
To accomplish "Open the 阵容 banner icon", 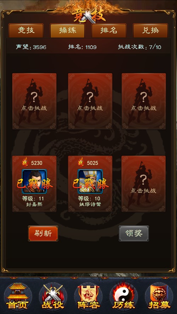I will (x=88, y=296).
